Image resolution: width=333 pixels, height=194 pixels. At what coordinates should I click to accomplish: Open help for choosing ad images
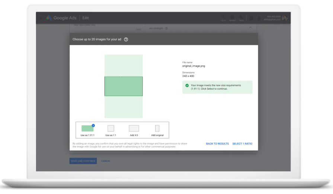[x=126, y=39]
